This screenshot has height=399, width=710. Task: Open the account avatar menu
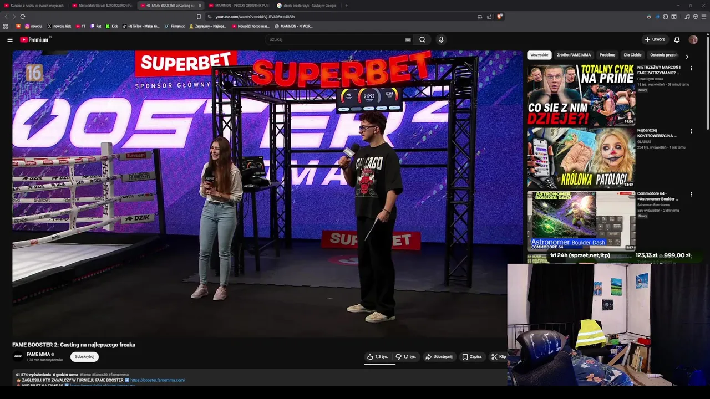(693, 39)
